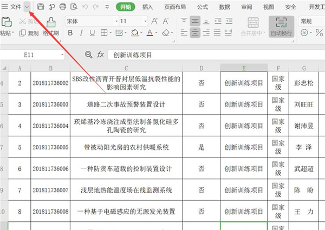The image size is (325, 230).
Task: Expand the dropdown arrow beside 文件
Action: (27, 6)
